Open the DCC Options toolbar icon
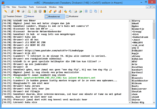Image resolution: width=157 pixels, height=109 pixels. [60, 11]
